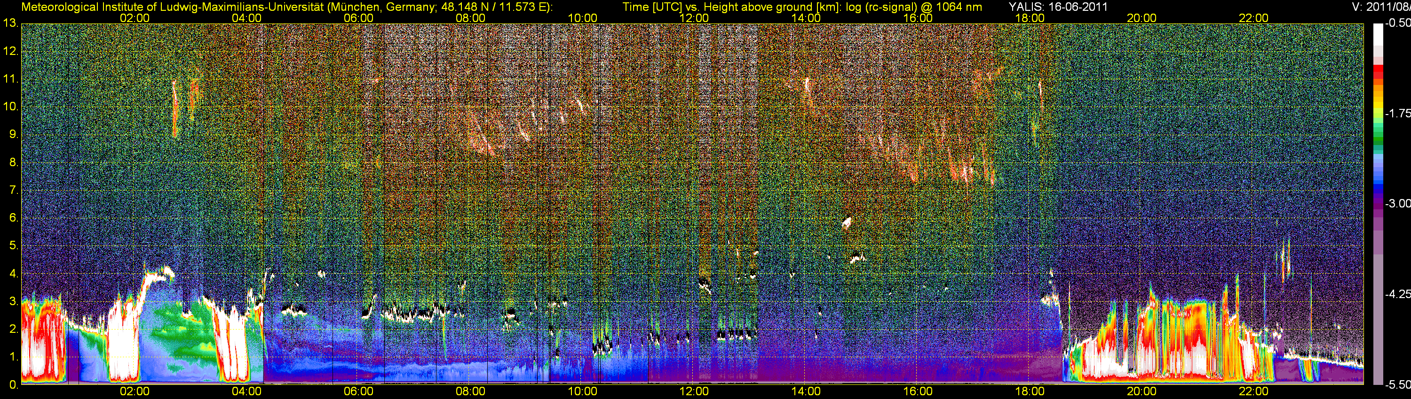Click the 22:00 tick label along the top axis
Screen dimensions: 1411x399
(1254, 18)
